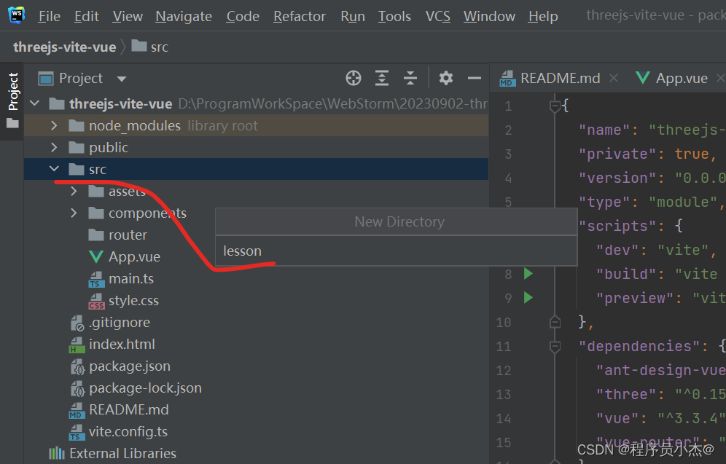Screen dimensions: 726x464
Task: Fold the root JSON object on line 1
Action: tap(555, 106)
